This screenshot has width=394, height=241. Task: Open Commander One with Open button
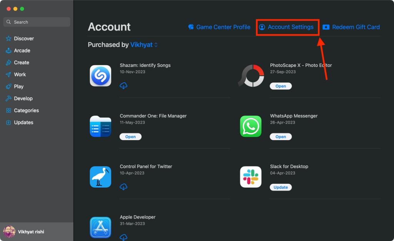click(130, 137)
